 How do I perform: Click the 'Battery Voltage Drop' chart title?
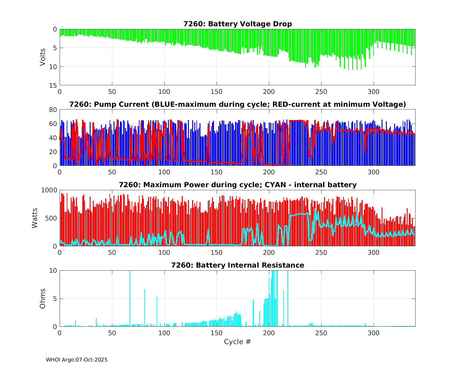(x=237, y=24)
